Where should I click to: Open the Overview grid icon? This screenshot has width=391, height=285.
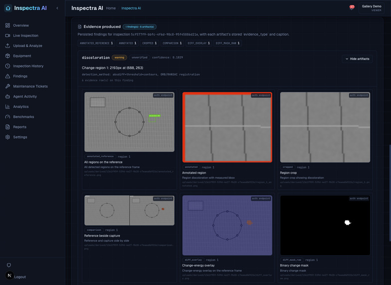click(x=8, y=25)
